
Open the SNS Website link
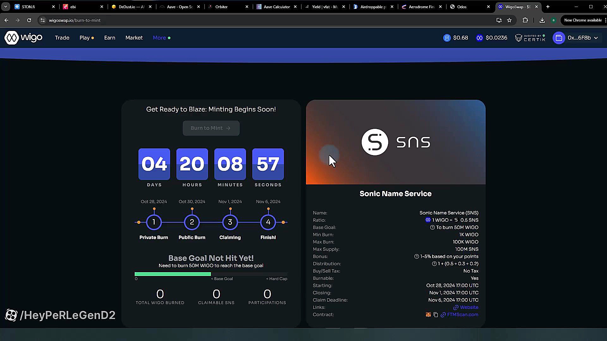469,308
